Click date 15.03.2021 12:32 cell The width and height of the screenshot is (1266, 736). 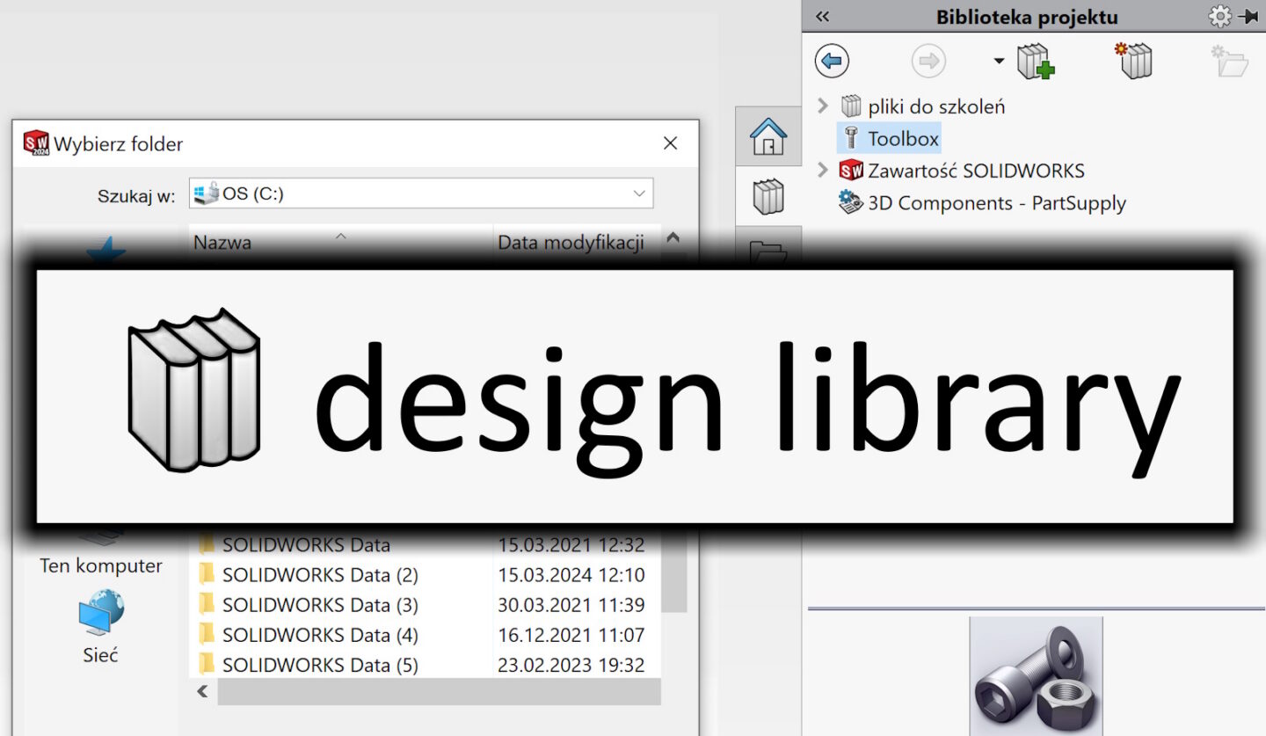571,545
